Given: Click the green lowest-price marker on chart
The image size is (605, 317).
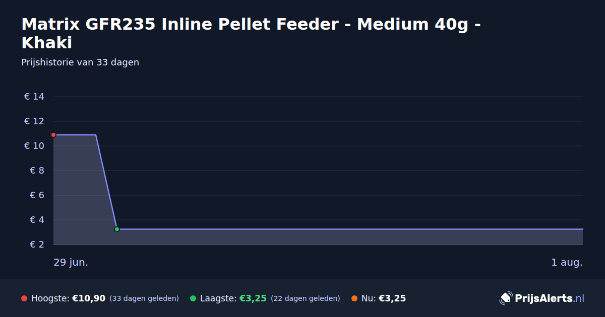Looking at the screenshot, I should click(117, 229).
